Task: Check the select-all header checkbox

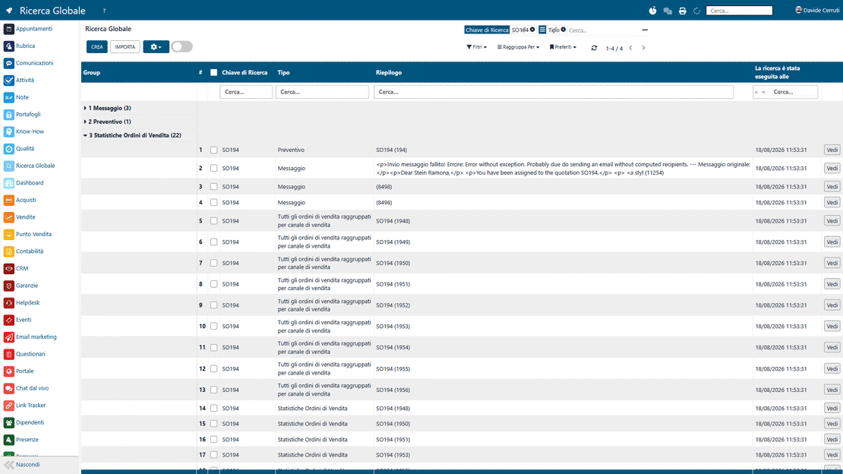Action: tap(213, 73)
